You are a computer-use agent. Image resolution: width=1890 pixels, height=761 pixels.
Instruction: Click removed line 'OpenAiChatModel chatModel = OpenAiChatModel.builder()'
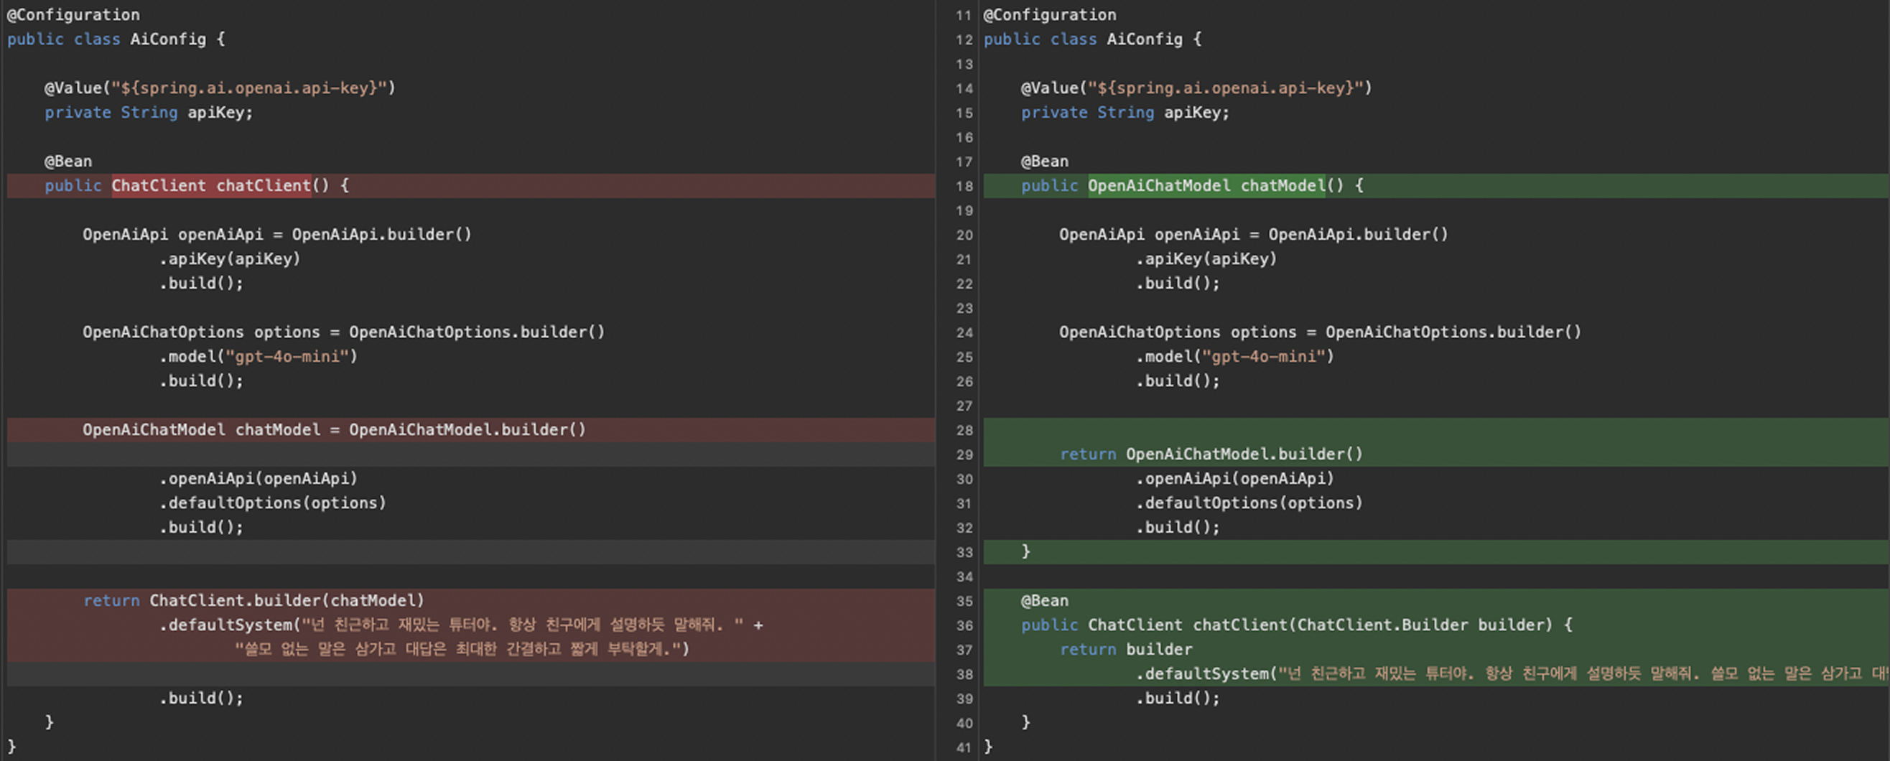pos(335,430)
